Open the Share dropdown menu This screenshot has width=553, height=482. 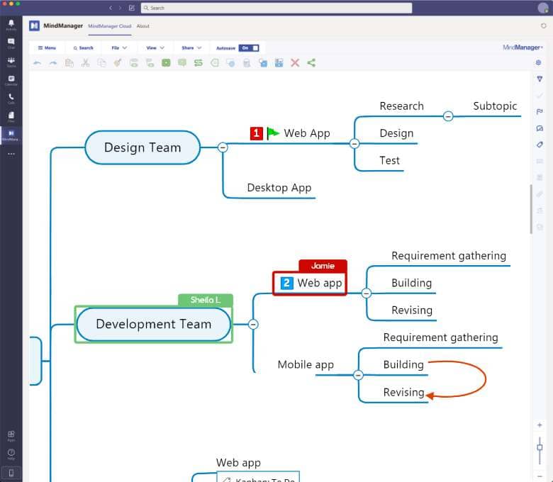[x=191, y=48]
